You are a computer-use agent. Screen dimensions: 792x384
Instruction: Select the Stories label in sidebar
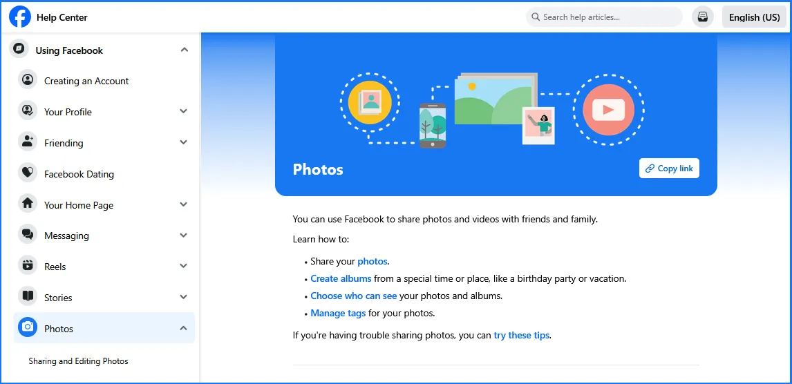click(x=58, y=298)
